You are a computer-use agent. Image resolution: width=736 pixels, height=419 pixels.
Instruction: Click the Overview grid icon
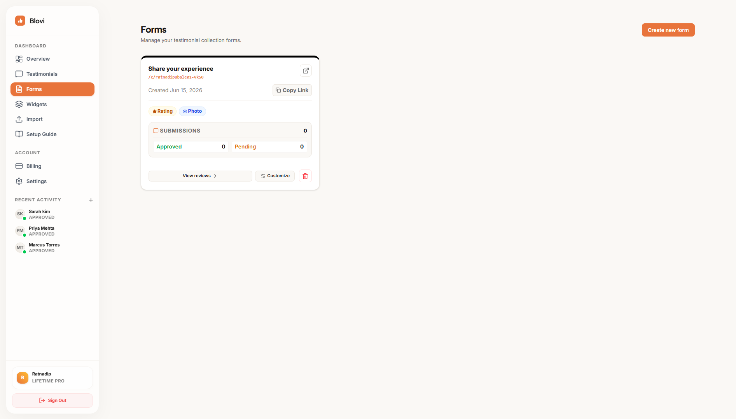[x=19, y=59]
